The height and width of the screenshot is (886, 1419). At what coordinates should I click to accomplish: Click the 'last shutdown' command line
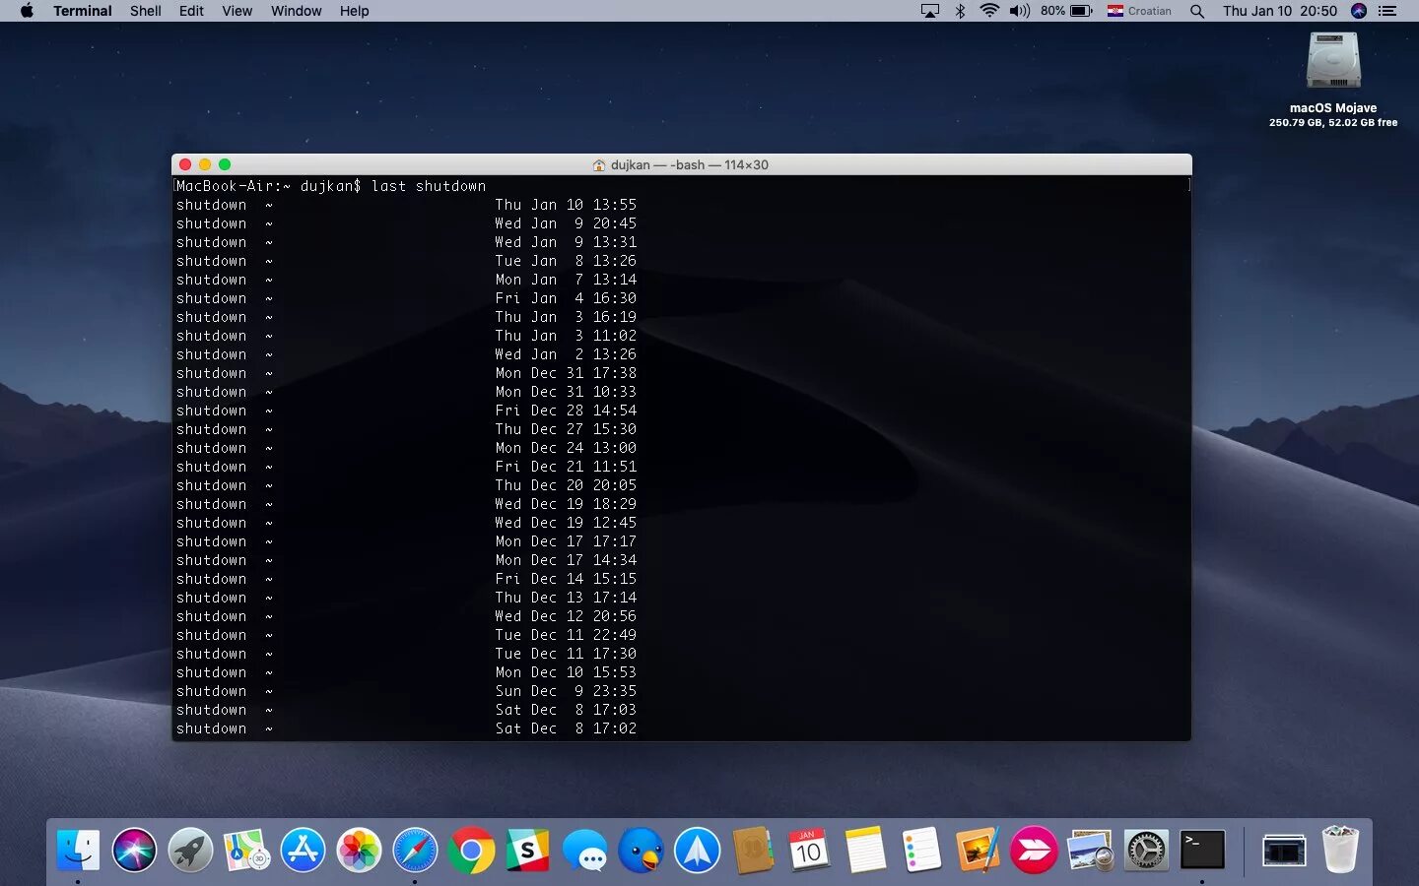pyautogui.click(x=429, y=186)
